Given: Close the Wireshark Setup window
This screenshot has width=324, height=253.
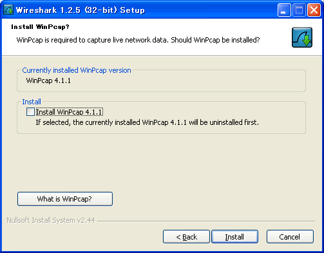Looking at the screenshot, I should pos(314,10).
